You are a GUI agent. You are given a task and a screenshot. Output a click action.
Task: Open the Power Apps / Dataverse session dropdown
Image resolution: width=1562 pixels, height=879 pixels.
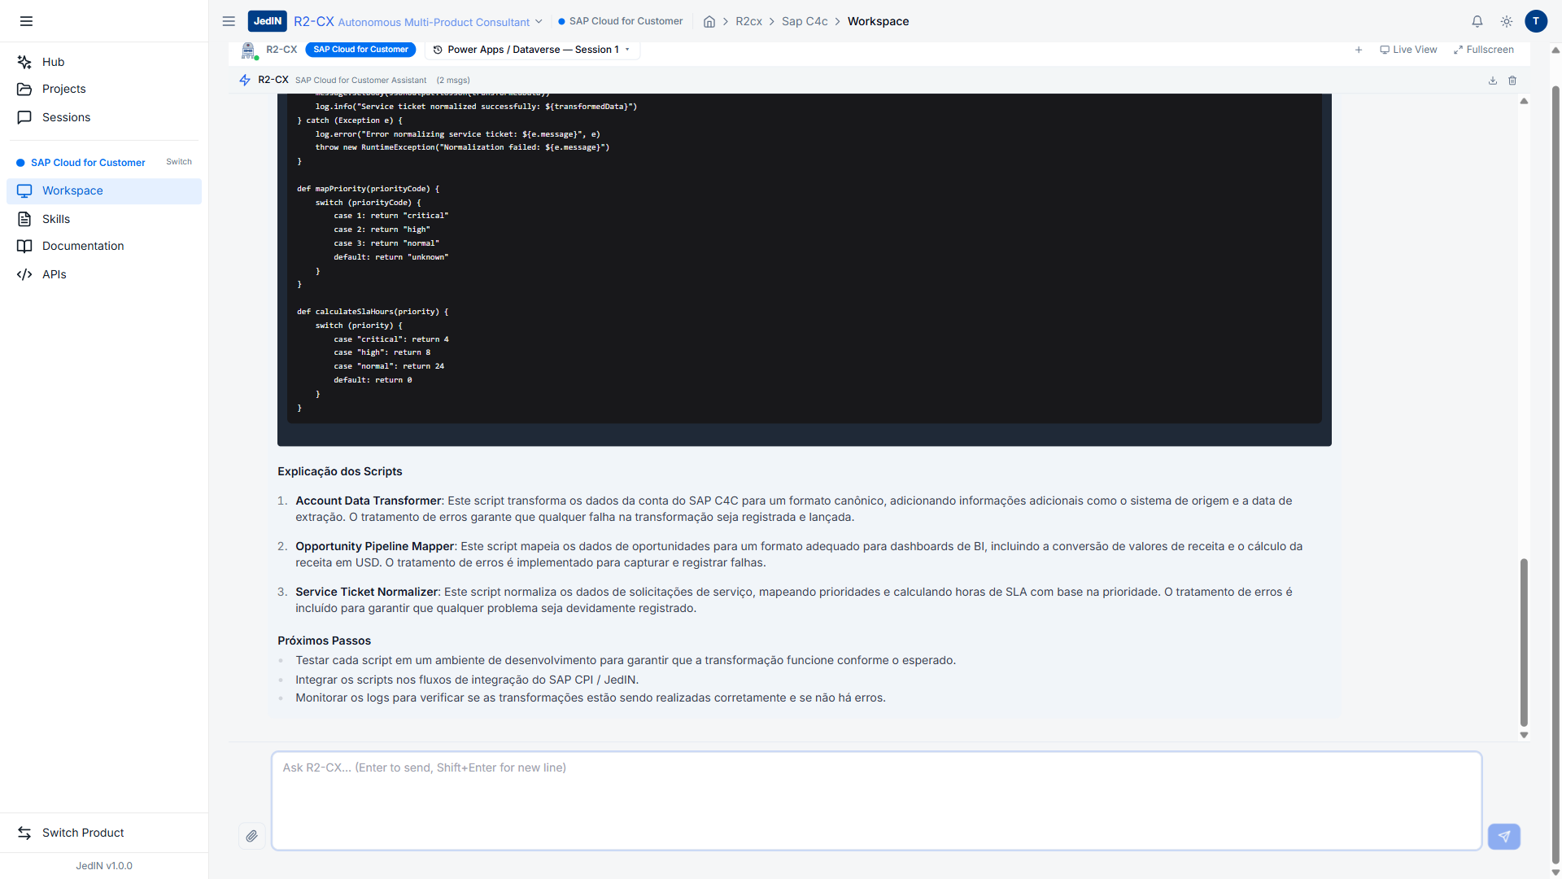532,50
